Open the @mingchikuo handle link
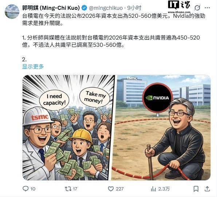Viewport: 217px width, 197px height. [106, 8]
